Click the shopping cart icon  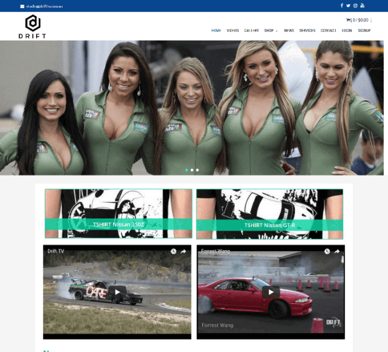348,20
